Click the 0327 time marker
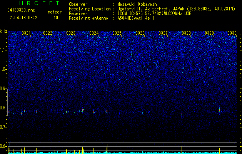Image resolution: width=242 pixels, height=154 pixels. point(163,33)
